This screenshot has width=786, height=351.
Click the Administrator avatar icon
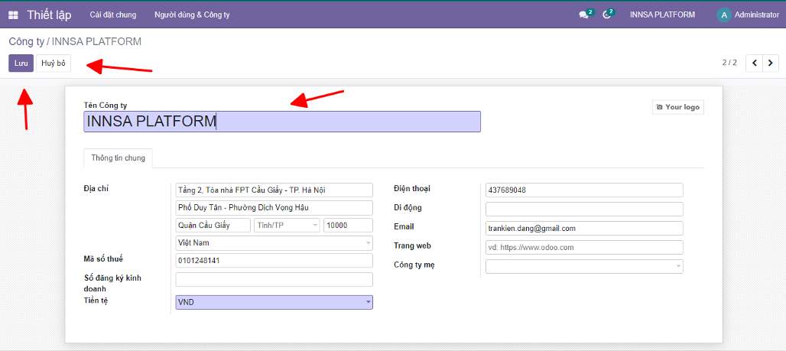point(723,15)
